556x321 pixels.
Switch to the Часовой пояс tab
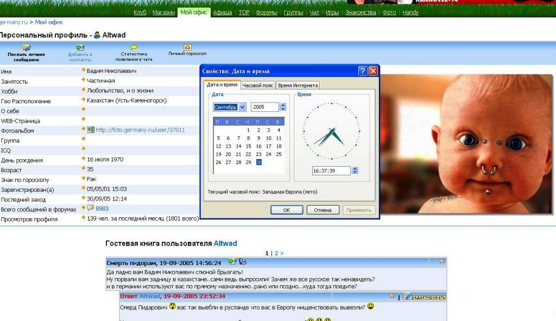tap(258, 85)
